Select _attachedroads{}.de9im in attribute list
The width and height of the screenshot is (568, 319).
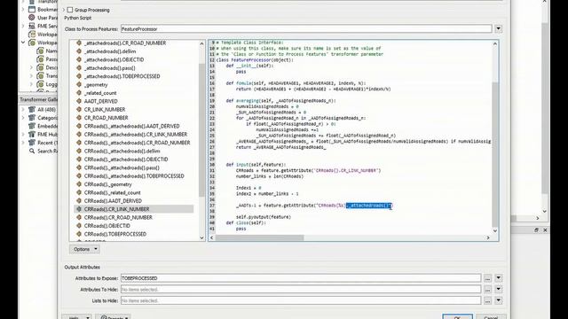coord(110,51)
